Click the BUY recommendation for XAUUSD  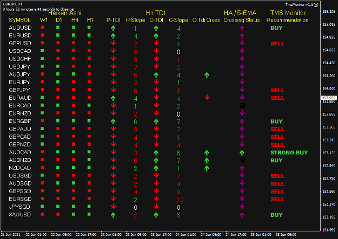[276, 215]
